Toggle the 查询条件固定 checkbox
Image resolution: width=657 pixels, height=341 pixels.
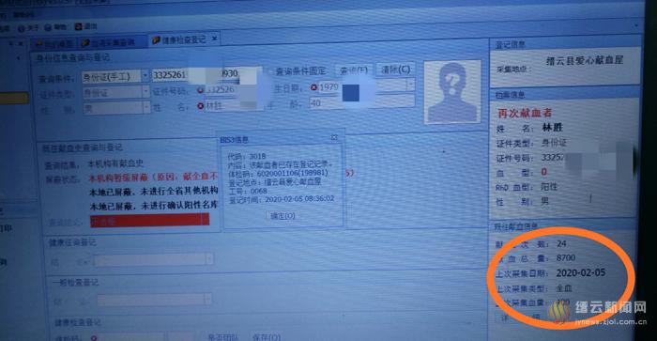point(270,71)
